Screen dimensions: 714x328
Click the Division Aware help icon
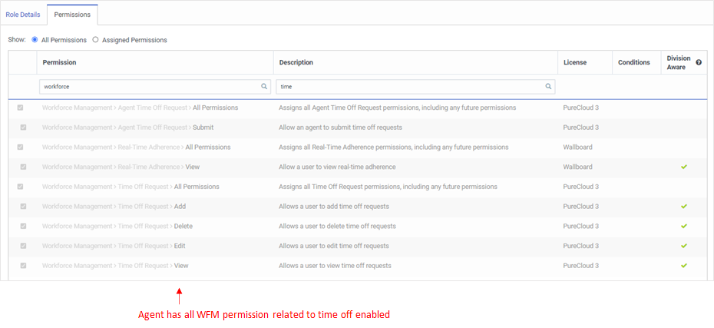click(699, 62)
